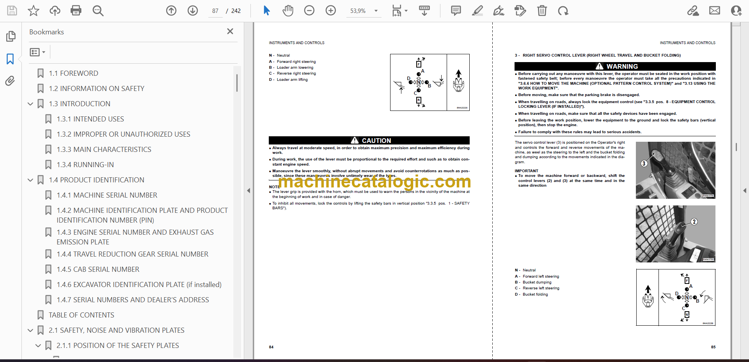
Task: Toggle the Bookmarks panel icon
Action: point(10,59)
